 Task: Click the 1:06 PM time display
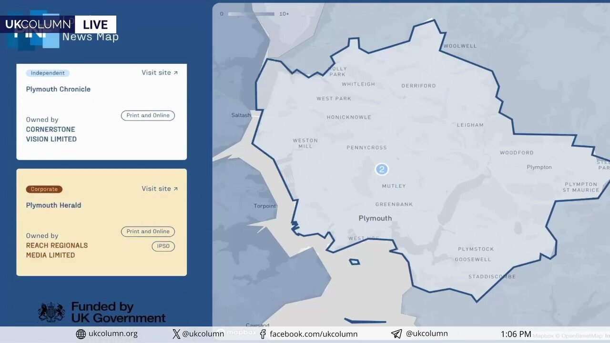point(516,334)
